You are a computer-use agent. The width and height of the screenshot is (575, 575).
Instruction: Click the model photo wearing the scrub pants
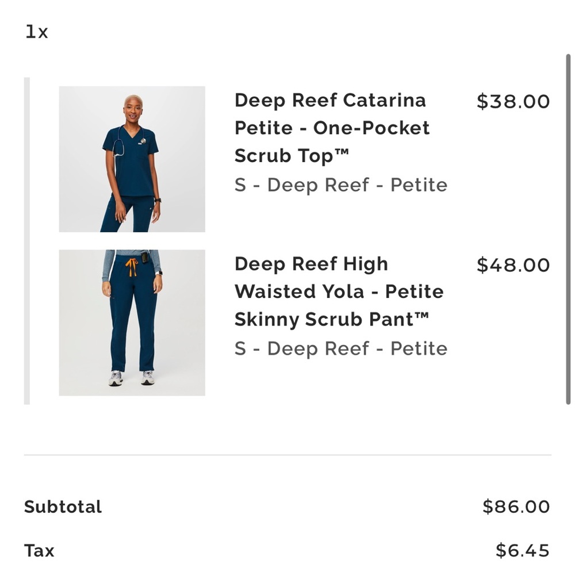[x=131, y=322]
